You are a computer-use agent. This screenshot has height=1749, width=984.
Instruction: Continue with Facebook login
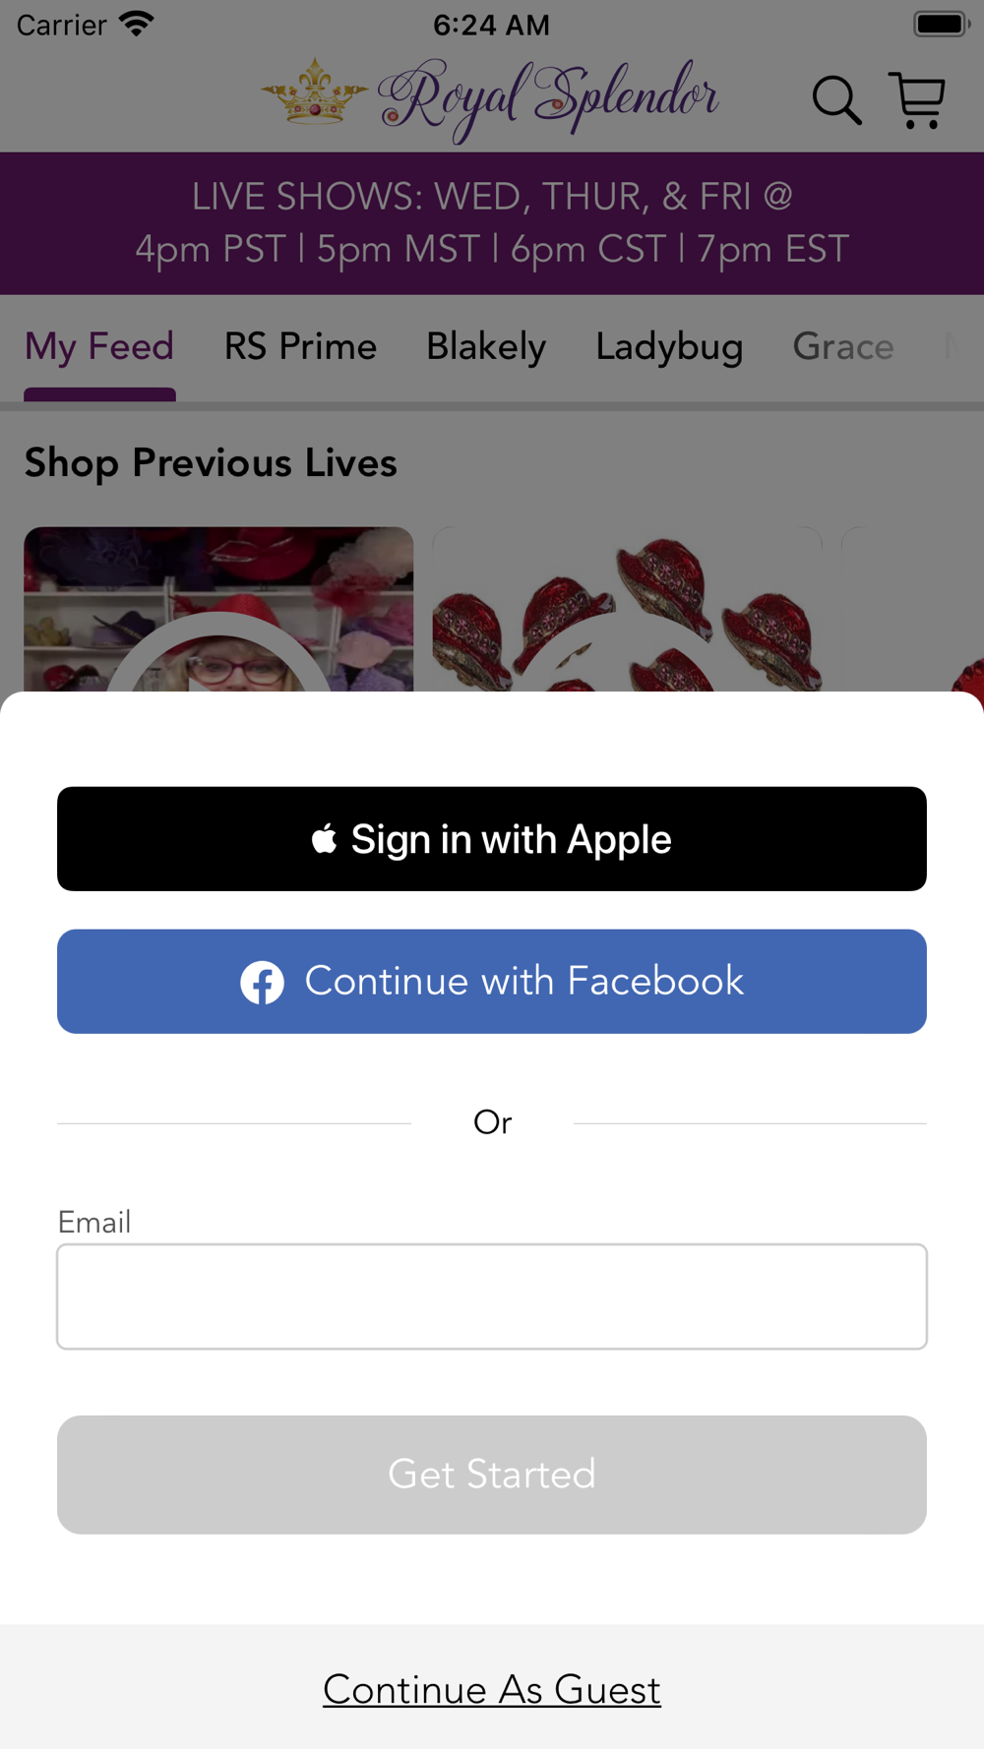tap(492, 982)
